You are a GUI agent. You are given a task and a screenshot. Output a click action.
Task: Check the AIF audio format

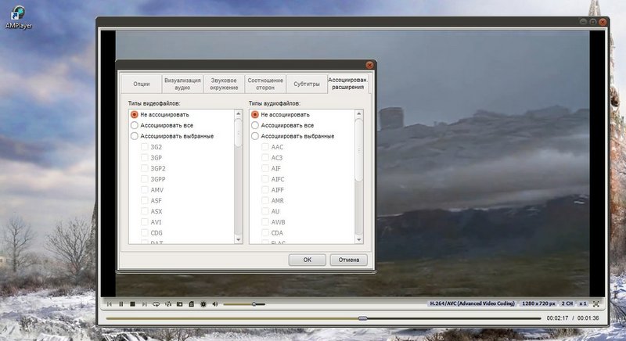[265, 168]
